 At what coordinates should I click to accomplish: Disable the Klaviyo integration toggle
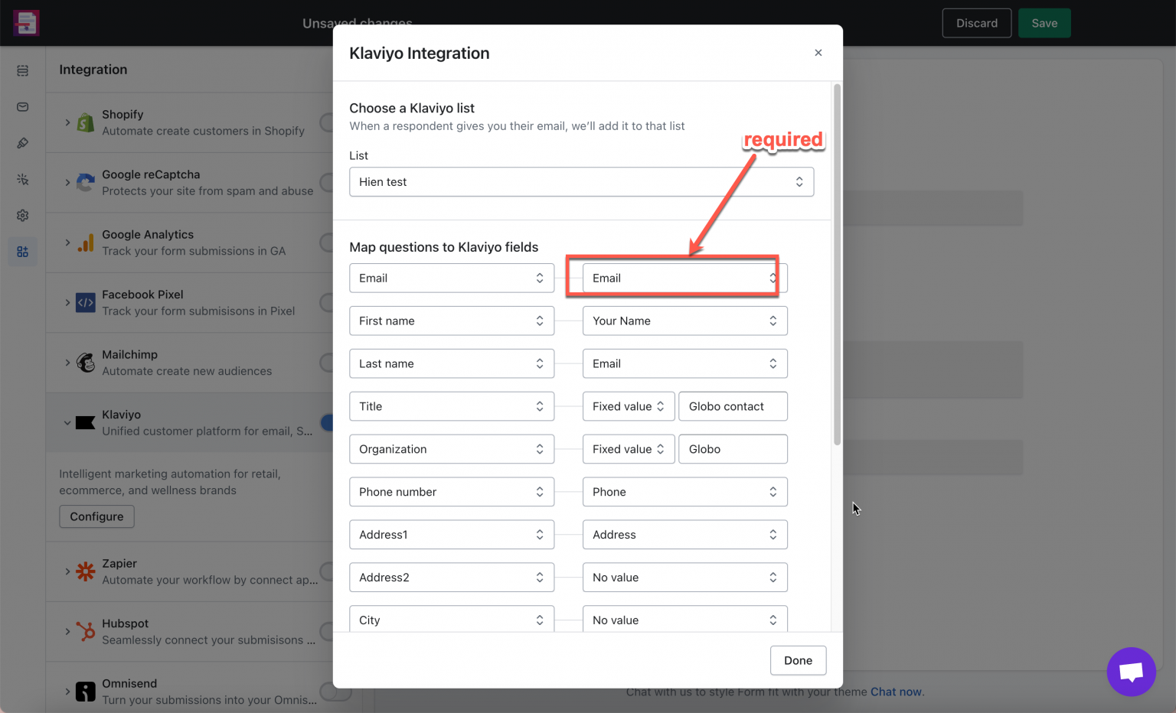[x=329, y=422]
